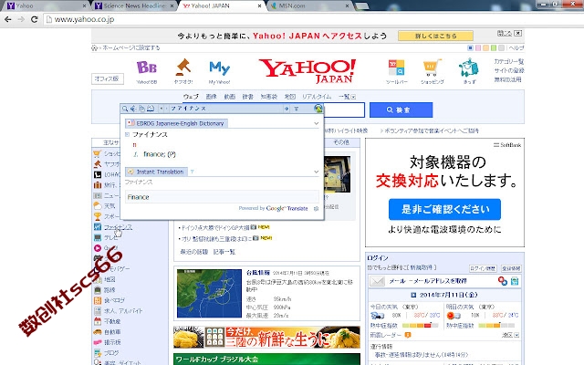The height and width of the screenshot is (365, 584).
Task: Click the 旅行 suitcase icon in the sidebar
Action: point(98,184)
